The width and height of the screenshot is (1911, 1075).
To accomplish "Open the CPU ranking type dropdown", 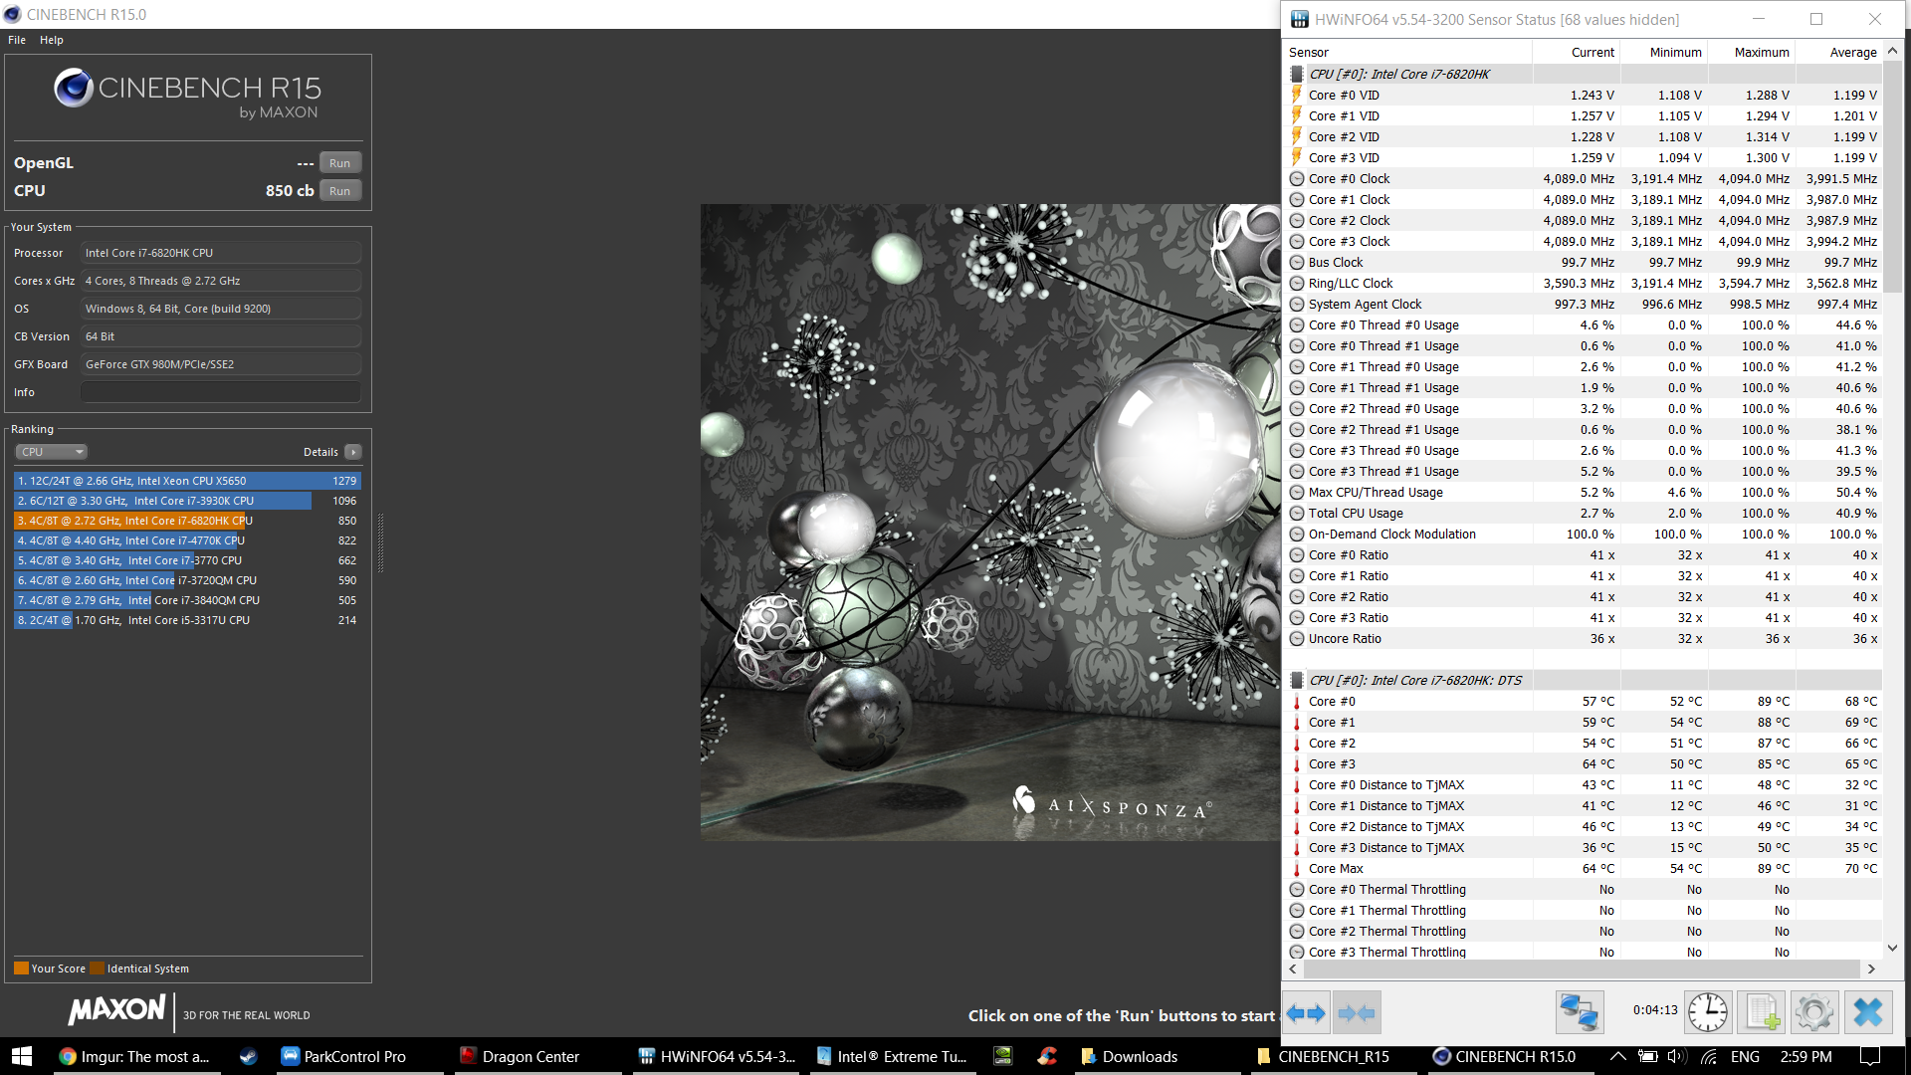I will 52,452.
